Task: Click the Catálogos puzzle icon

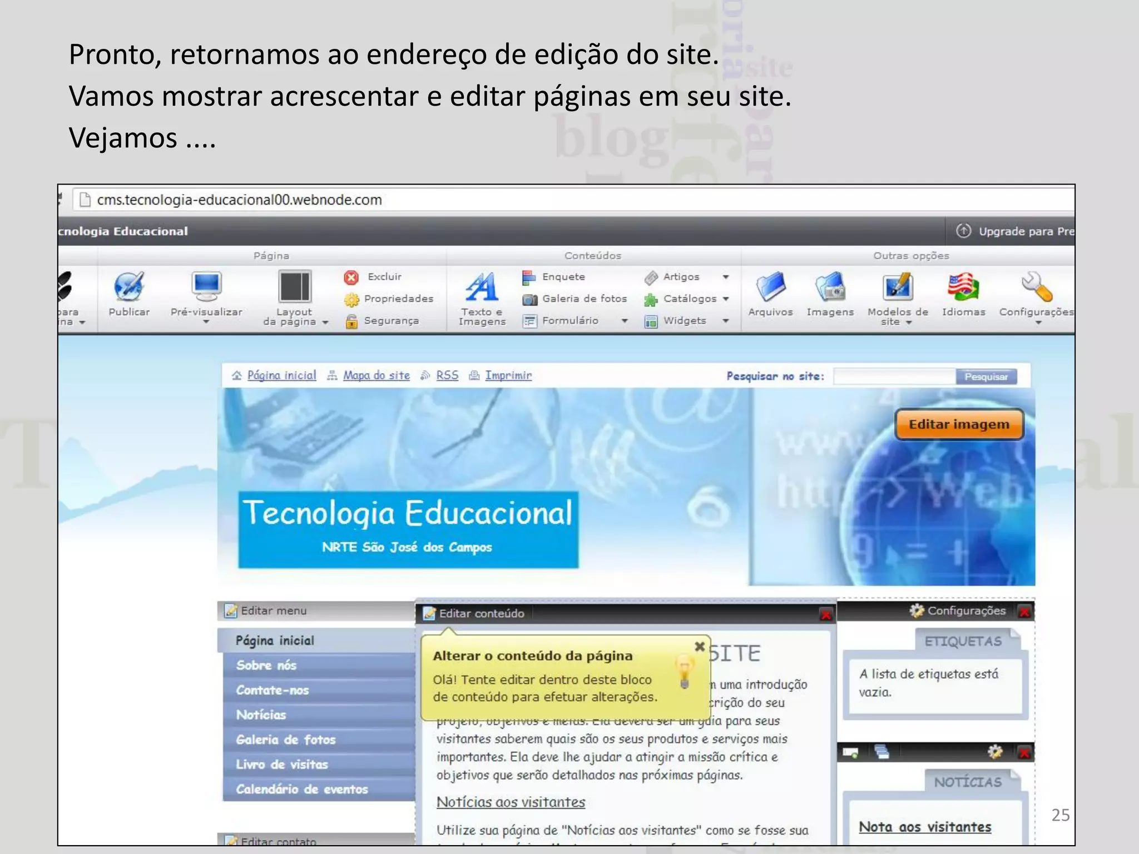Action: (x=651, y=299)
